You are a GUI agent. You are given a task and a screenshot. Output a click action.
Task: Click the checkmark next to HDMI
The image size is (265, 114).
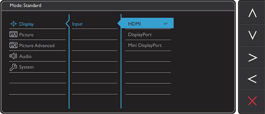(165, 24)
